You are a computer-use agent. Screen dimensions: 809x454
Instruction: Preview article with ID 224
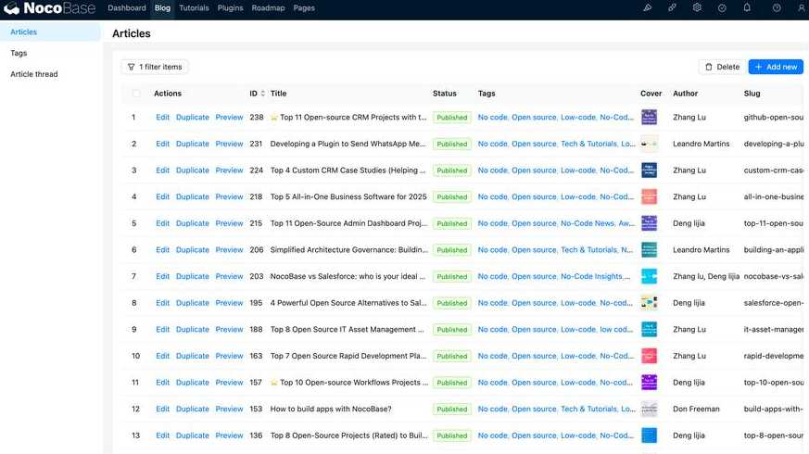pos(229,170)
